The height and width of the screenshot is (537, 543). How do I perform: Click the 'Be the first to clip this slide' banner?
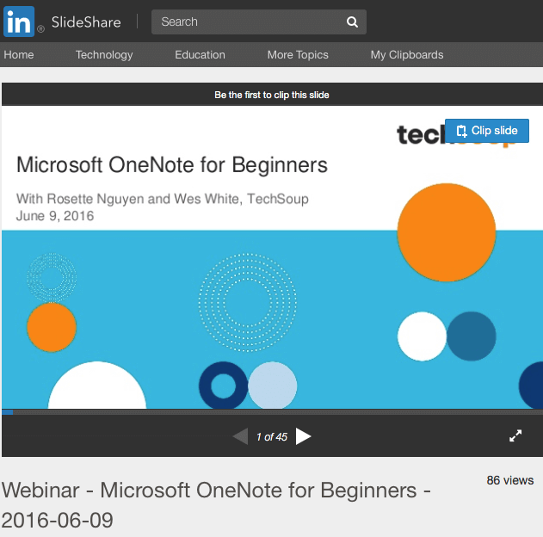pos(272,95)
